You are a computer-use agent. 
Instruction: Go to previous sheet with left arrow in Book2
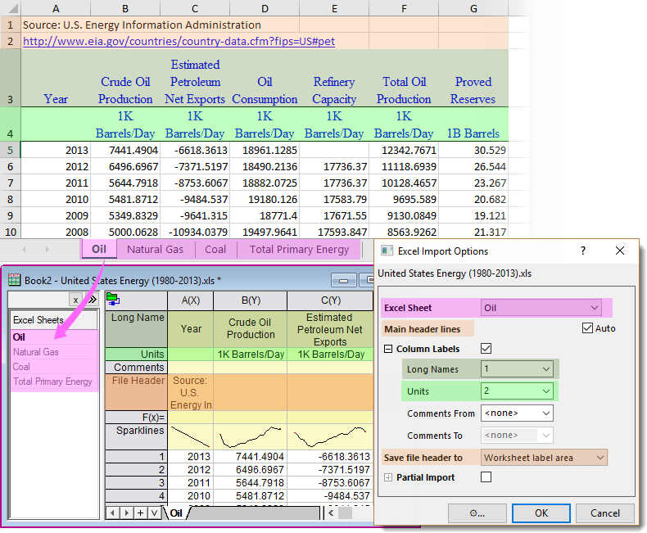[x=112, y=513]
